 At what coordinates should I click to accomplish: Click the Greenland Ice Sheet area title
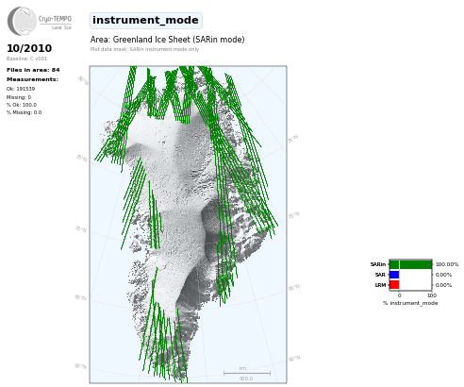coord(167,40)
